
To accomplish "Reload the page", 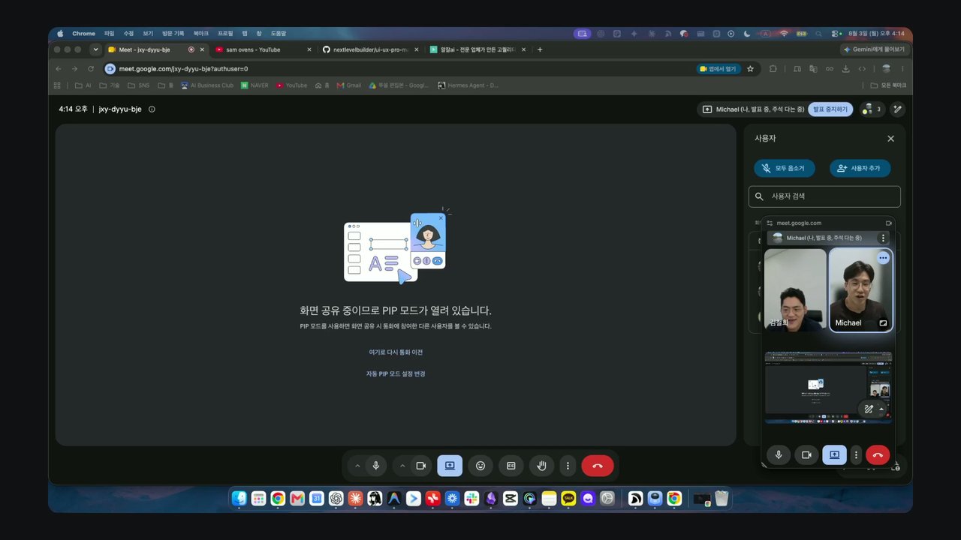I will [x=91, y=68].
